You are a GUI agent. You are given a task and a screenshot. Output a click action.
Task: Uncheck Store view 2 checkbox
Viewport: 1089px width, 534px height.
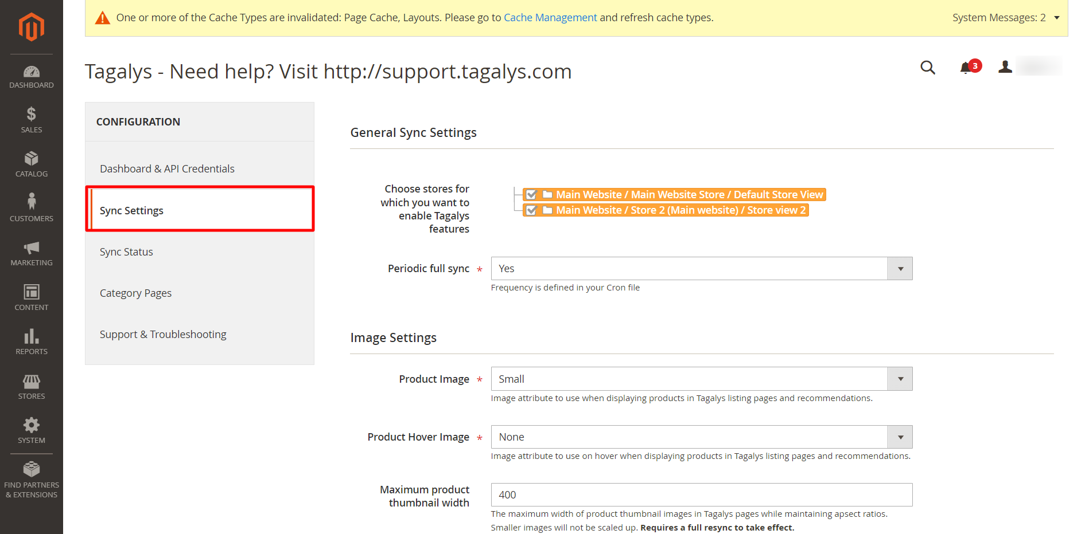[531, 210]
